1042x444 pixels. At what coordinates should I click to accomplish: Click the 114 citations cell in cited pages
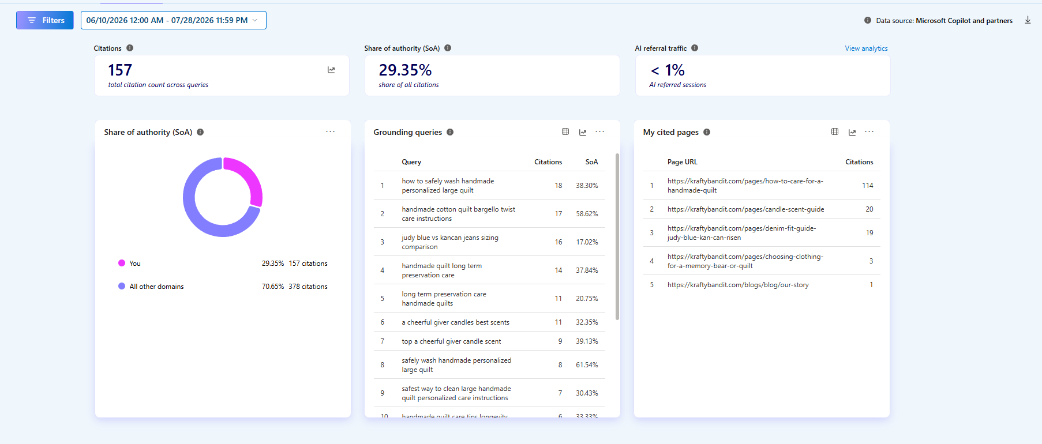tap(868, 186)
